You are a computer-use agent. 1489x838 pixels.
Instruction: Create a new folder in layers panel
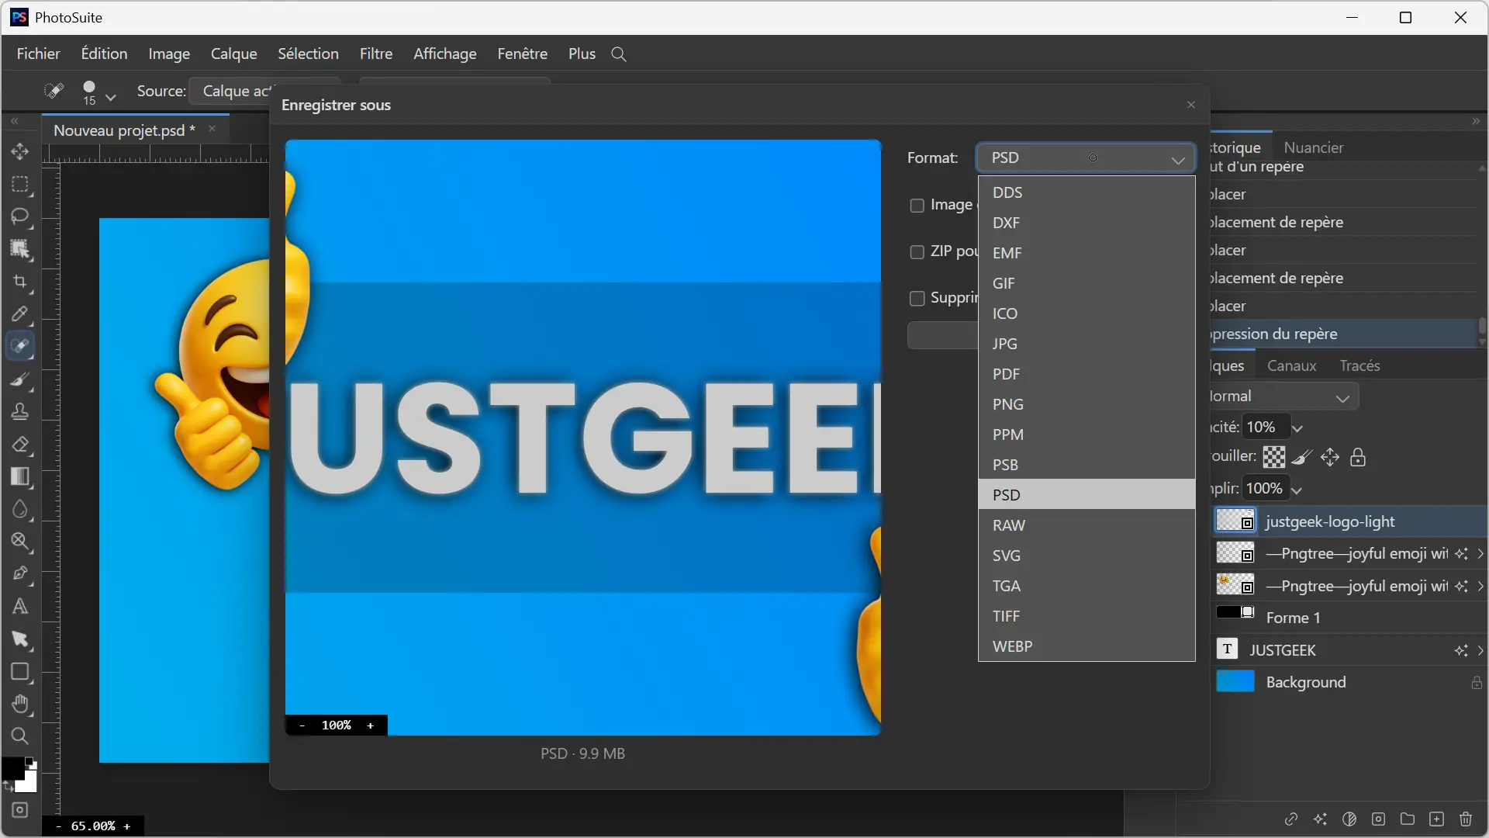pyautogui.click(x=1408, y=819)
